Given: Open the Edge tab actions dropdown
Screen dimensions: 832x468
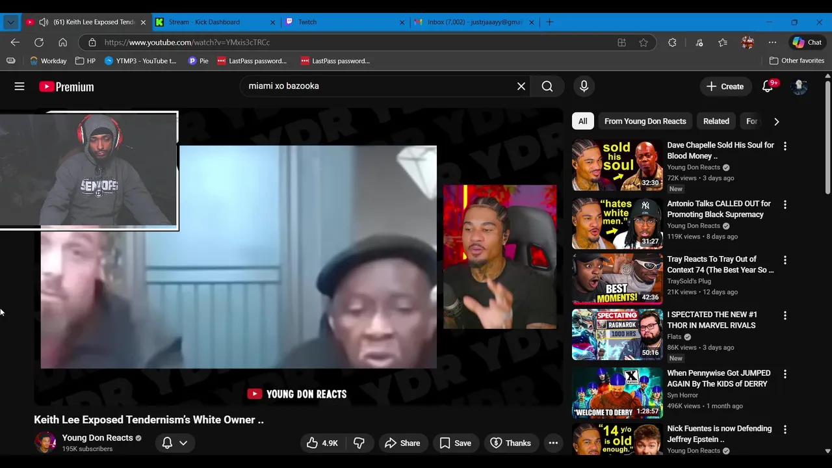Looking at the screenshot, I should click(10, 22).
